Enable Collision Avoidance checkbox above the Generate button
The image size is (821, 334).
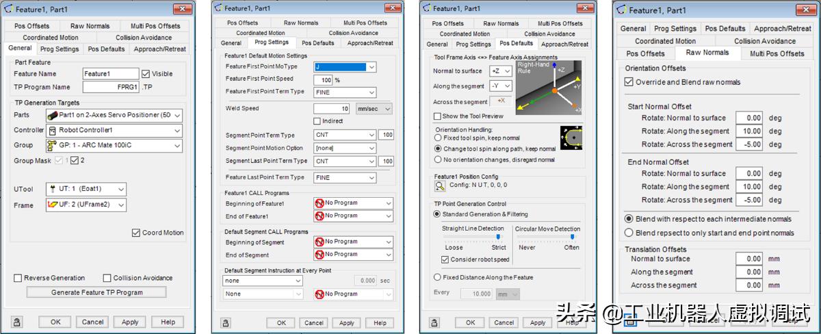coord(107,278)
